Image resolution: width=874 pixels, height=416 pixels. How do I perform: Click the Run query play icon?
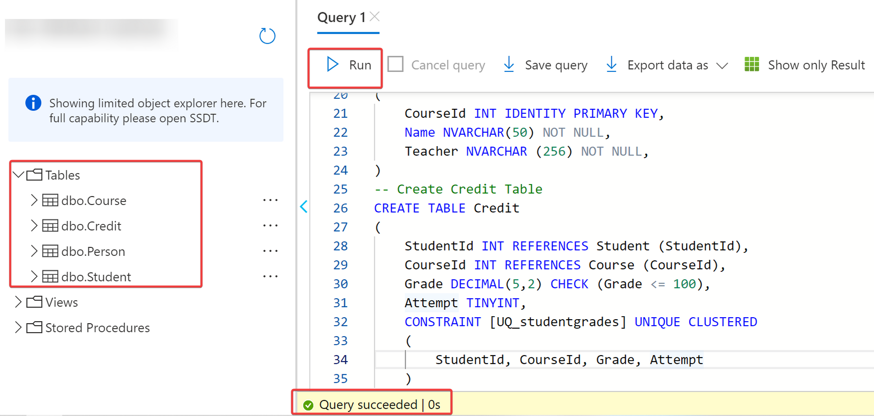coord(332,64)
